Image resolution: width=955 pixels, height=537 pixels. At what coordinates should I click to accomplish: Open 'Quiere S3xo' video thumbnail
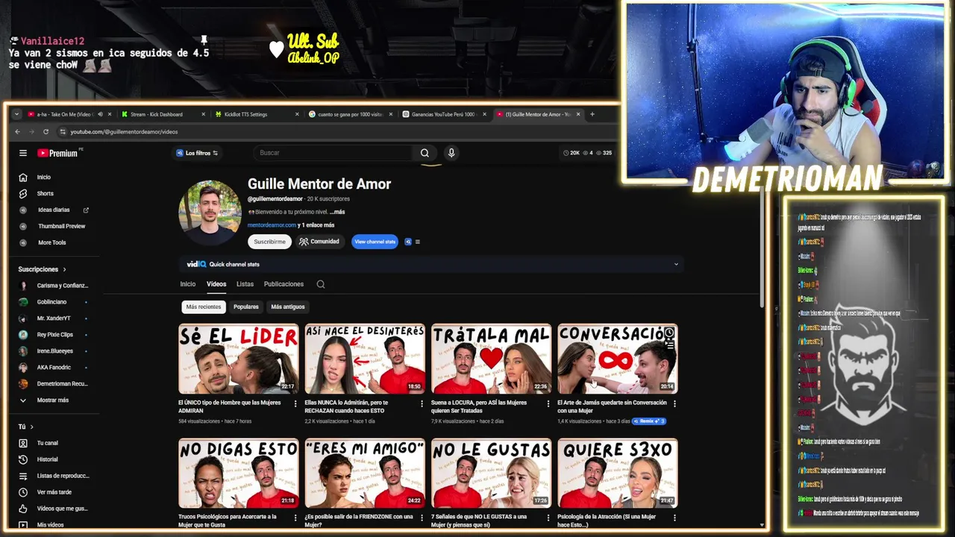pyautogui.click(x=618, y=473)
